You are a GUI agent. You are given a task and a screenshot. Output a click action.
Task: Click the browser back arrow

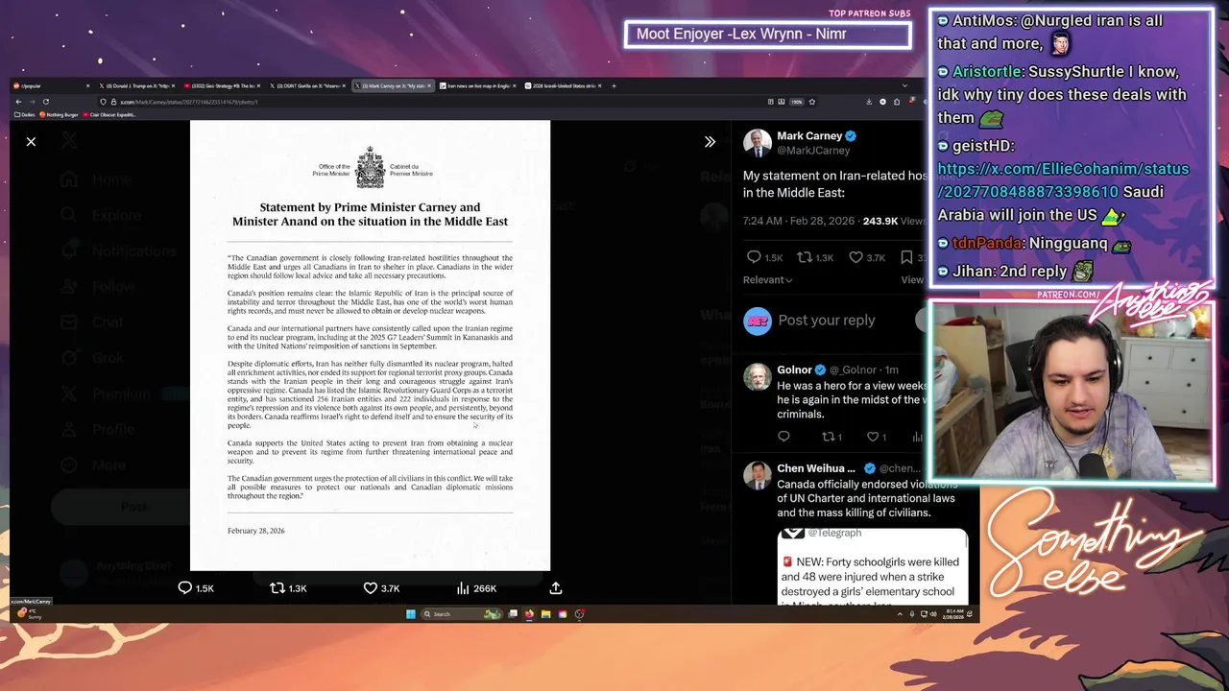pyautogui.click(x=18, y=102)
